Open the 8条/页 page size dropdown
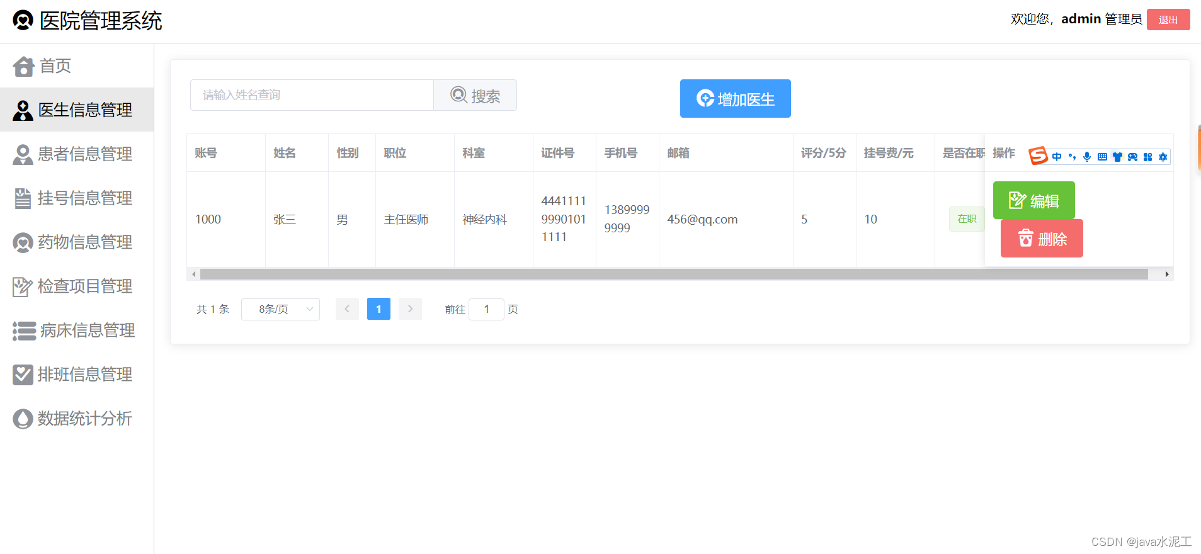This screenshot has height=554, width=1201. [280, 309]
